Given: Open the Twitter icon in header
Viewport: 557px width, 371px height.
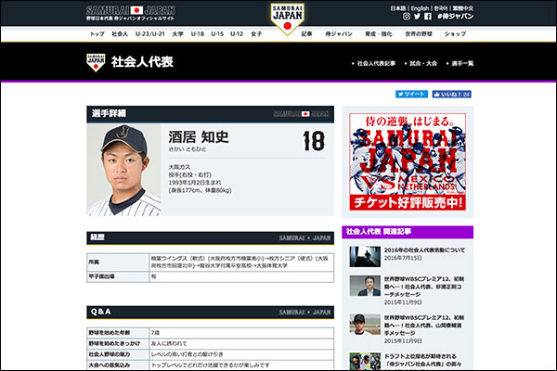Looking at the screenshot, I should coord(417,17).
